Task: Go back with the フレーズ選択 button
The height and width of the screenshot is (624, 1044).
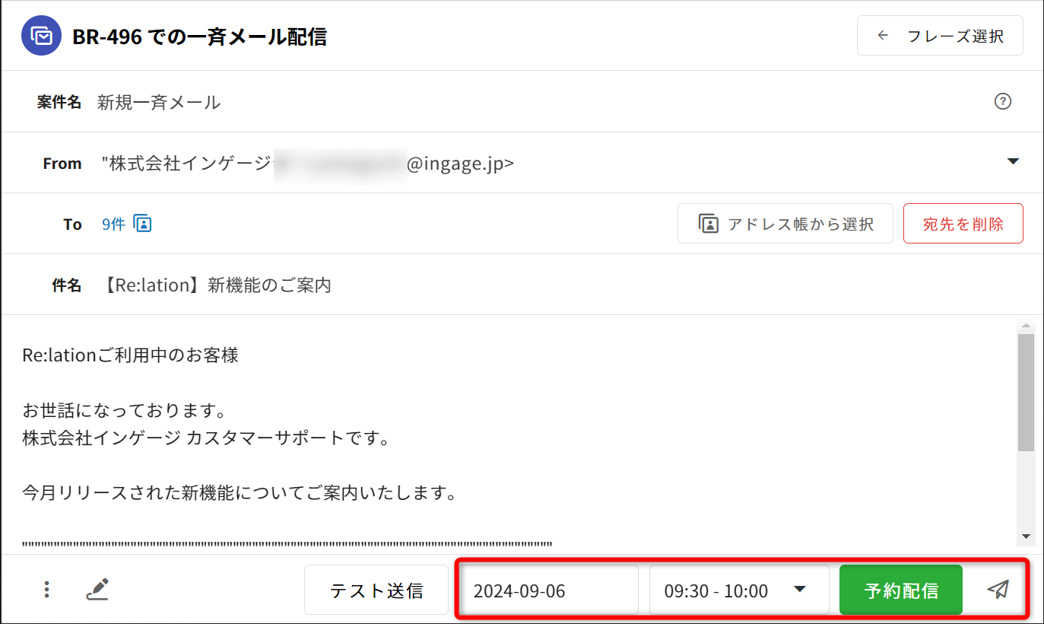Action: (x=939, y=36)
